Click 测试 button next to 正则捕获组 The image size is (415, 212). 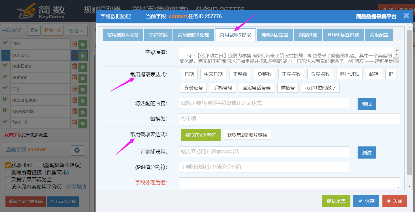pyautogui.click(x=367, y=153)
